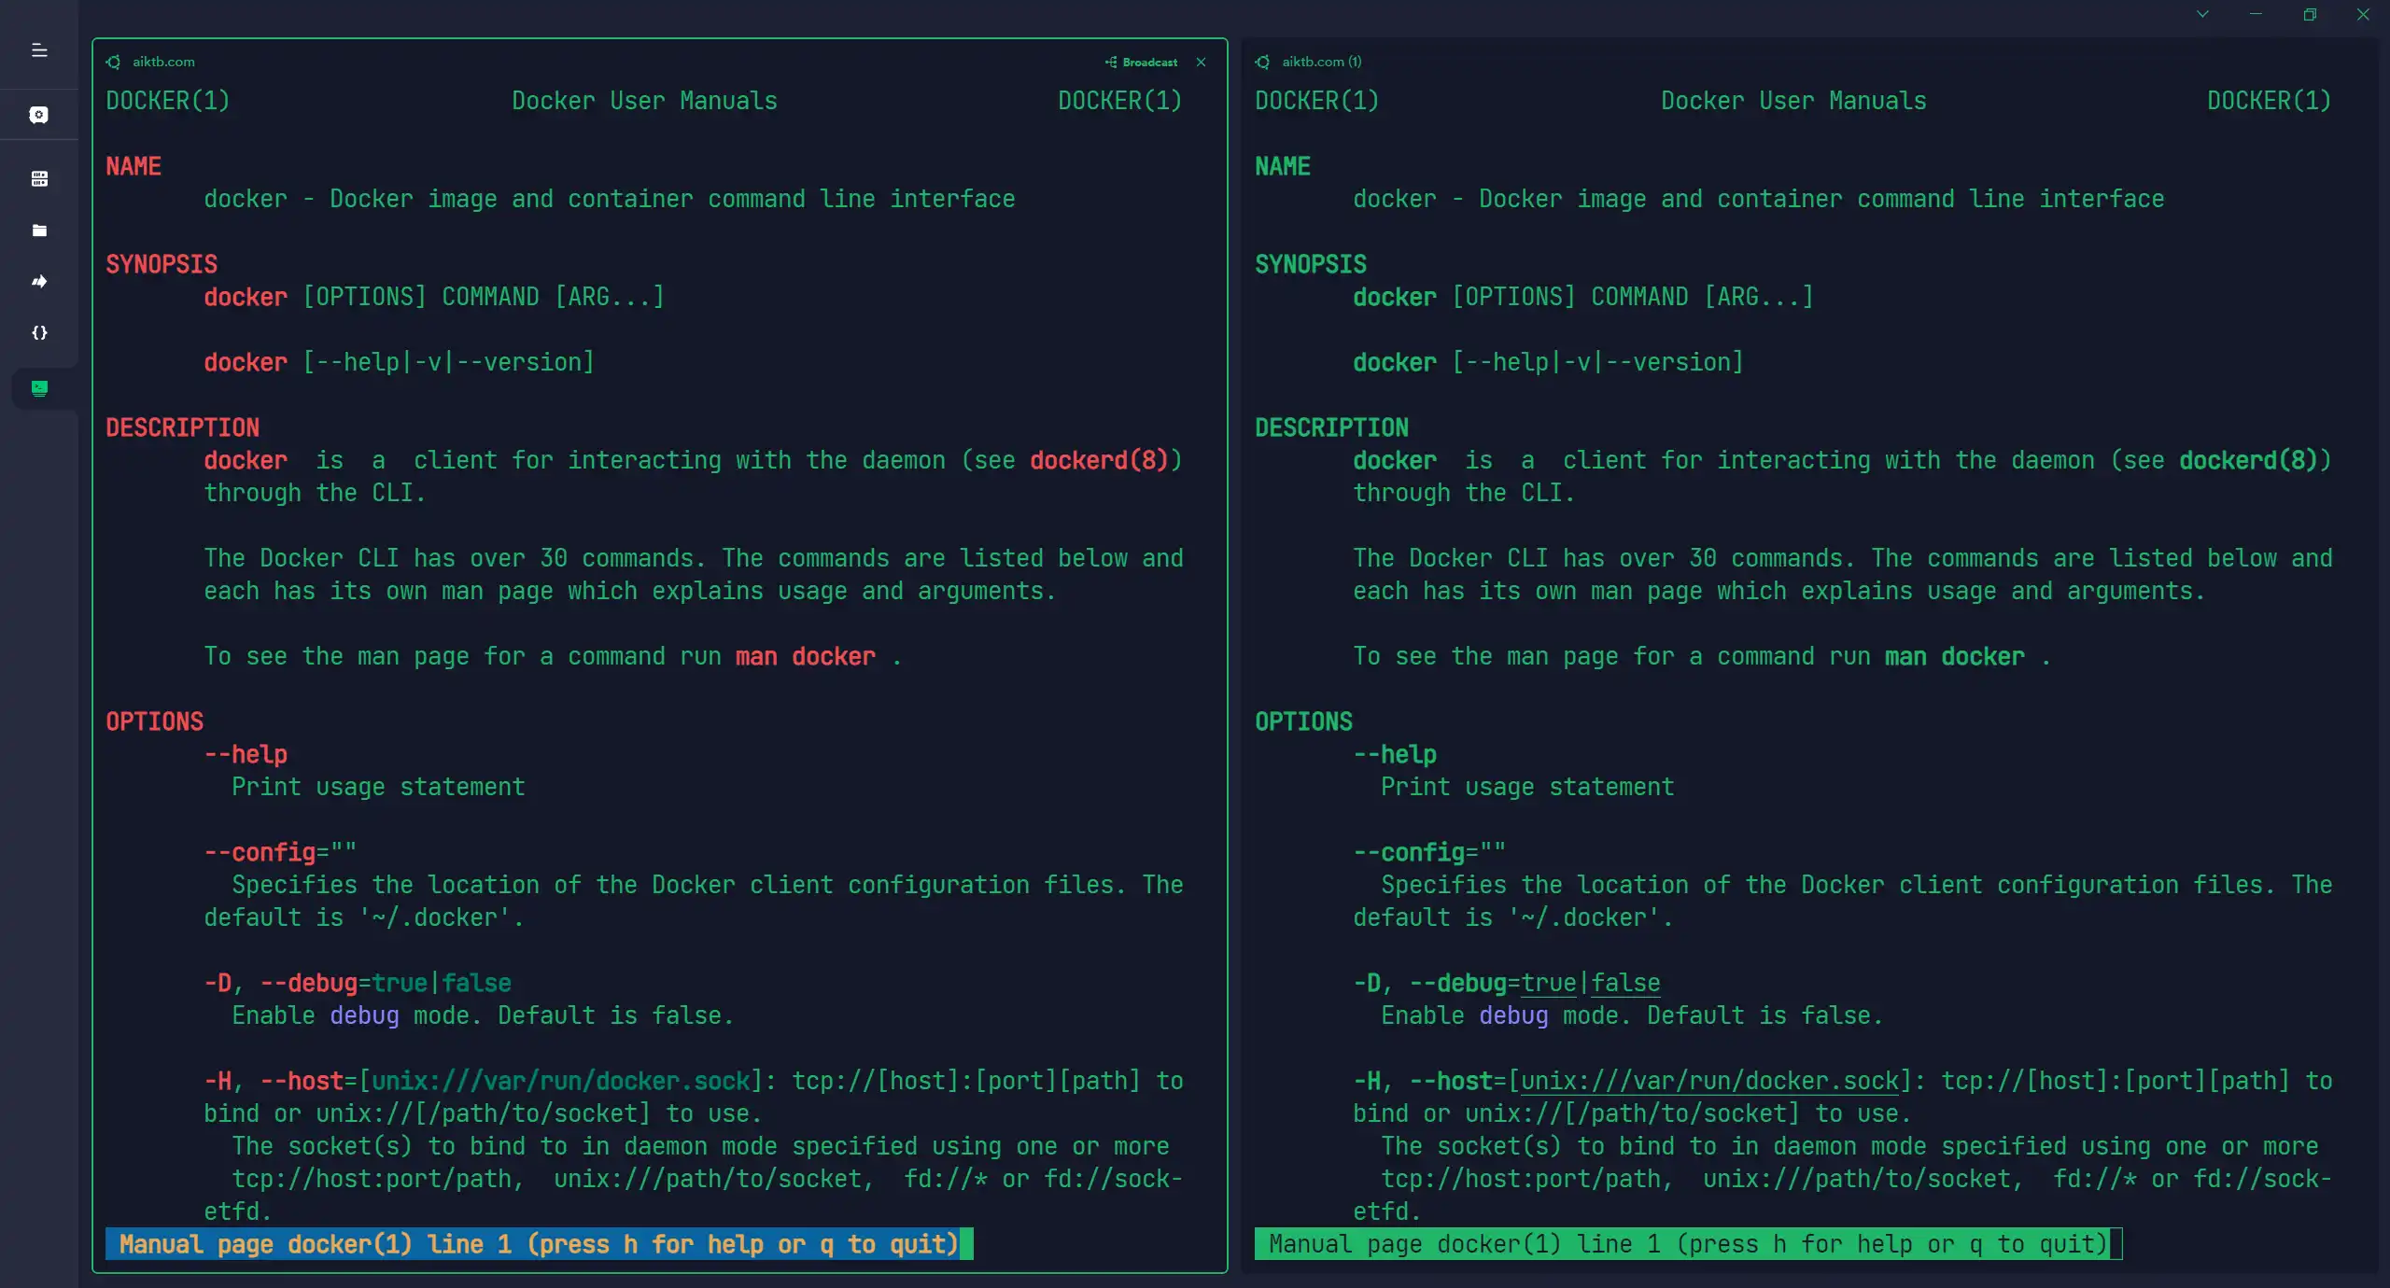The image size is (2390, 1288).
Task: Click --help option in the right pane
Action: click(x=1396, y=755)
